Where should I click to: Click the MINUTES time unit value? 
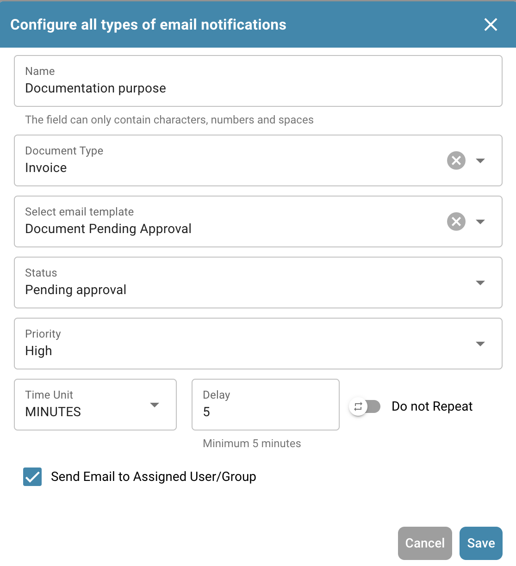[53, 412]
